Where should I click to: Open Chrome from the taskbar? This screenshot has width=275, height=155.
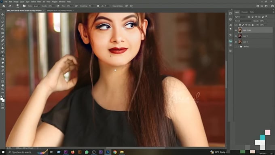(115, 152)
